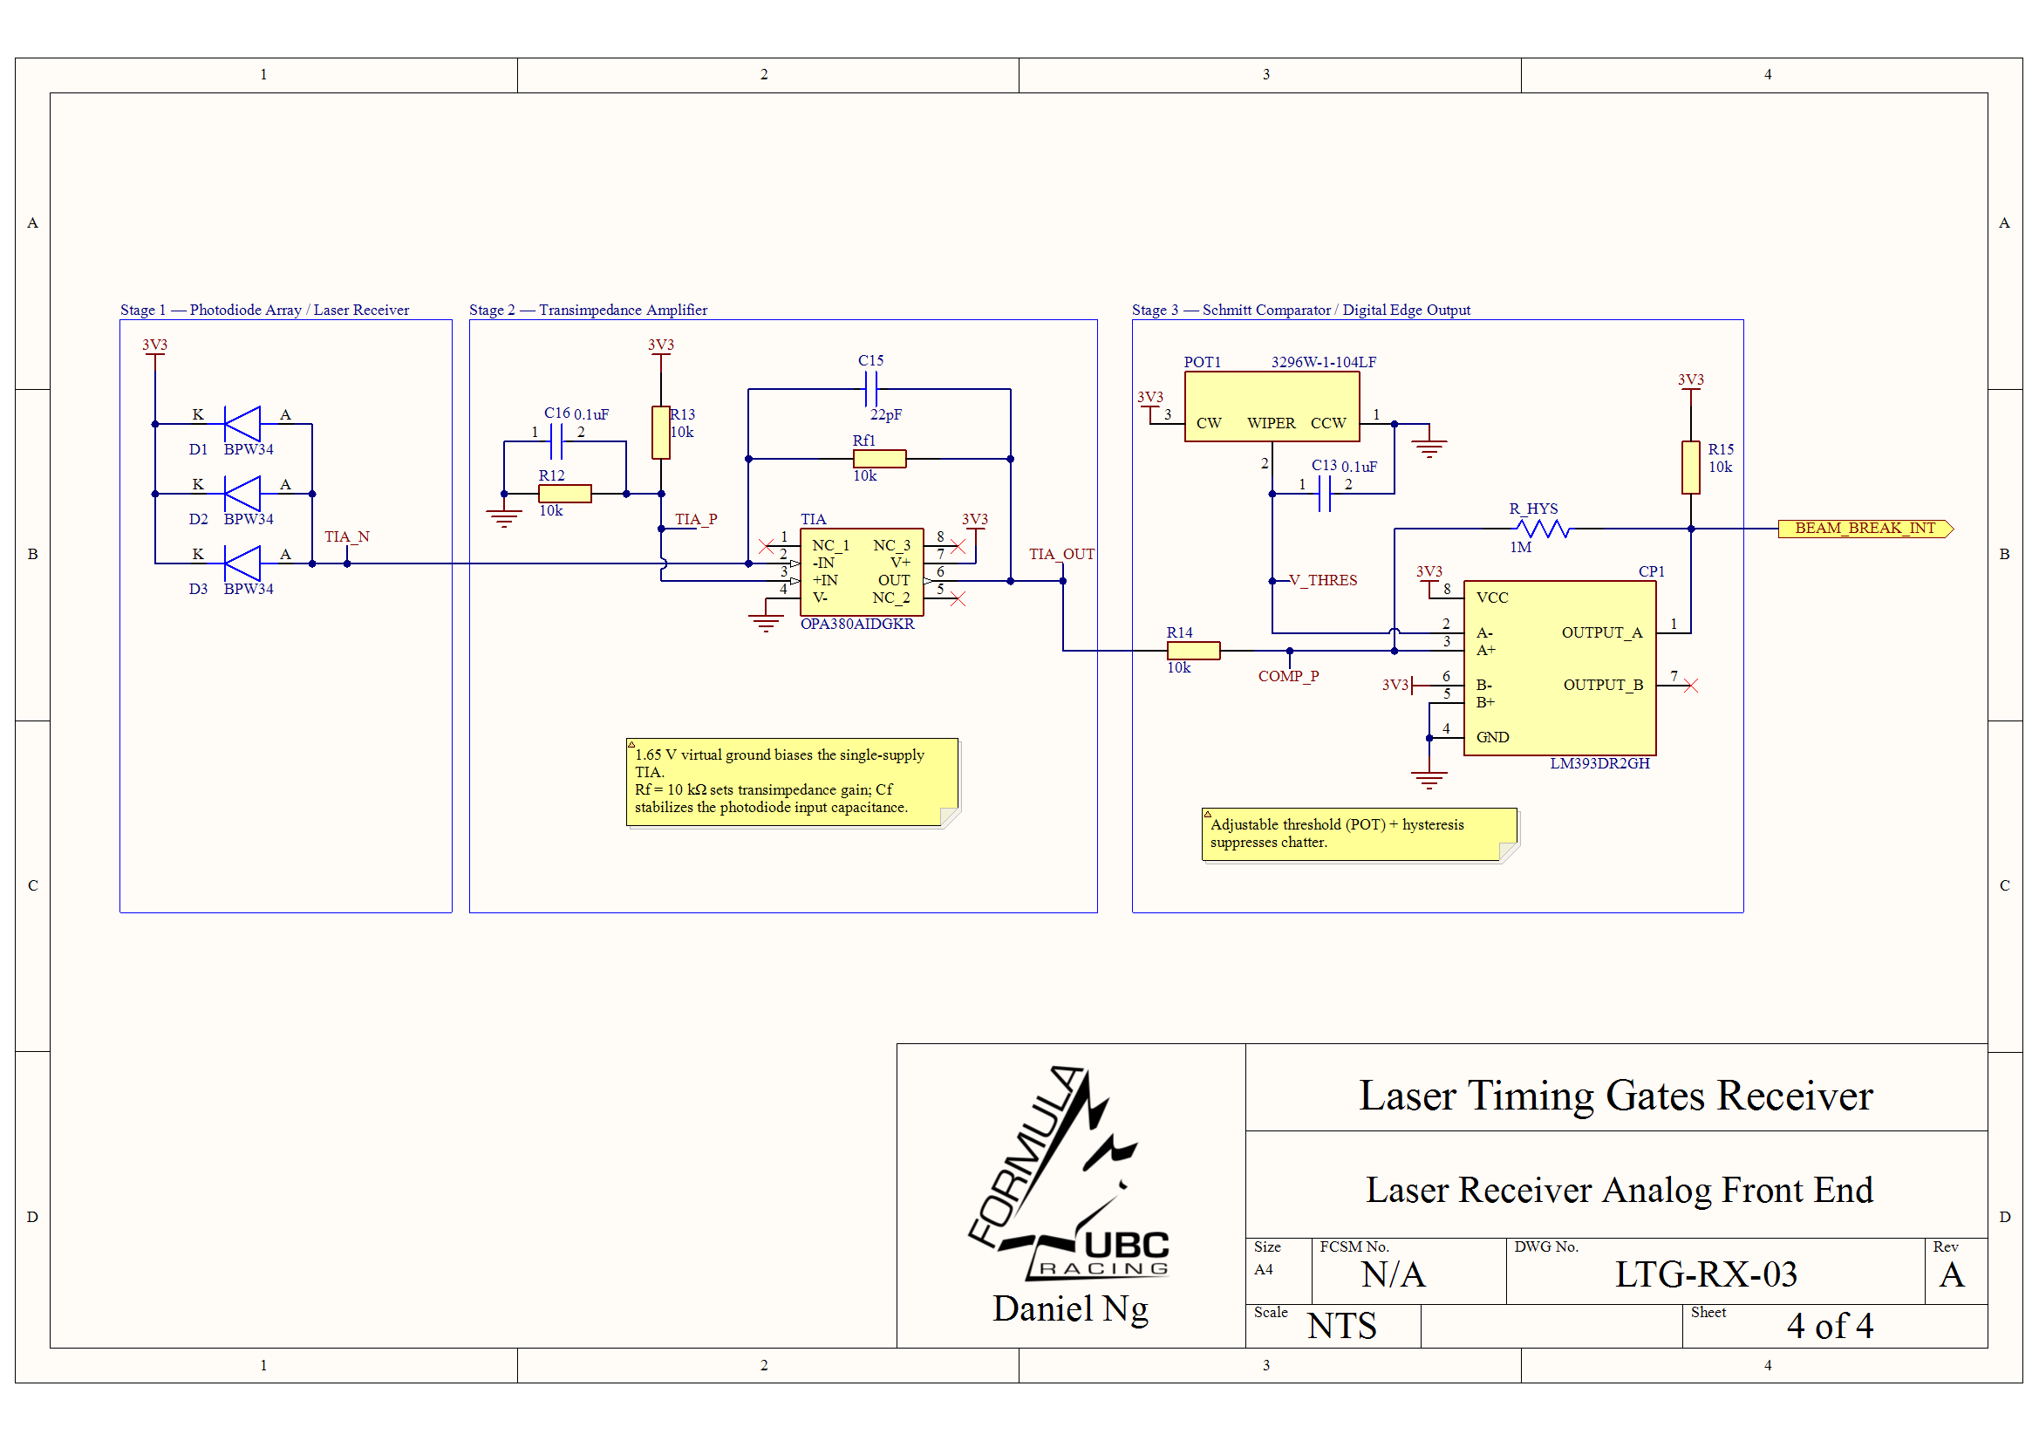Screen dimensions: 2039x1441
Task: Click the WIPER pin label on POT1
Action: pos(1271,423)
